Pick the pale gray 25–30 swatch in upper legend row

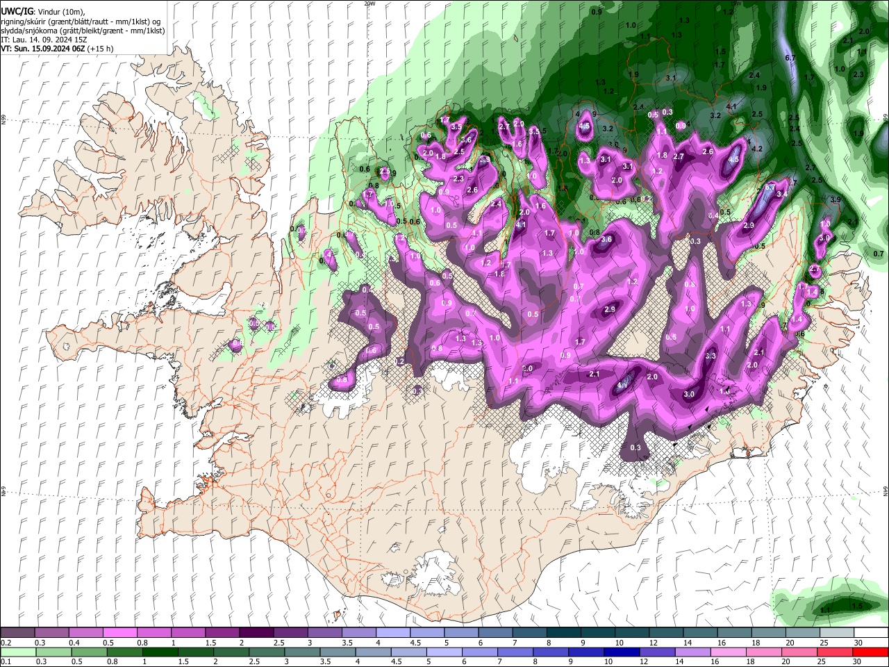838,633
